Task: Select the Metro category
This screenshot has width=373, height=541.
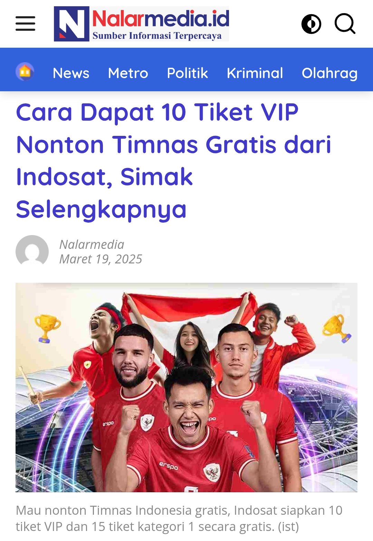Action: click(x=128, y=73)
